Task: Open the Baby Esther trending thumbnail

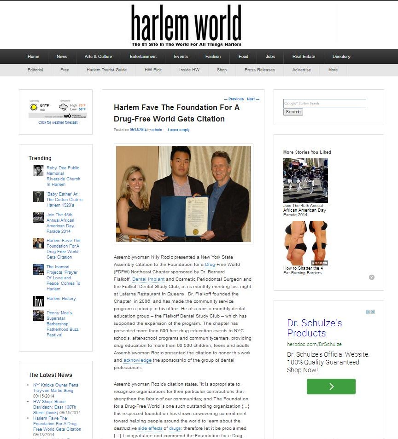Action: [38, 197]
